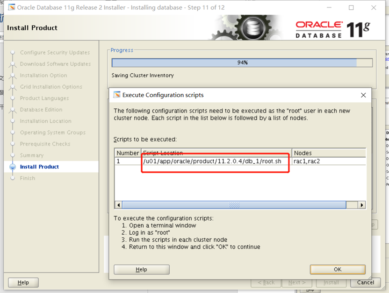Select Operating System Groups step
This screenshot has height=293, width=389.
(x=53, y=133)
